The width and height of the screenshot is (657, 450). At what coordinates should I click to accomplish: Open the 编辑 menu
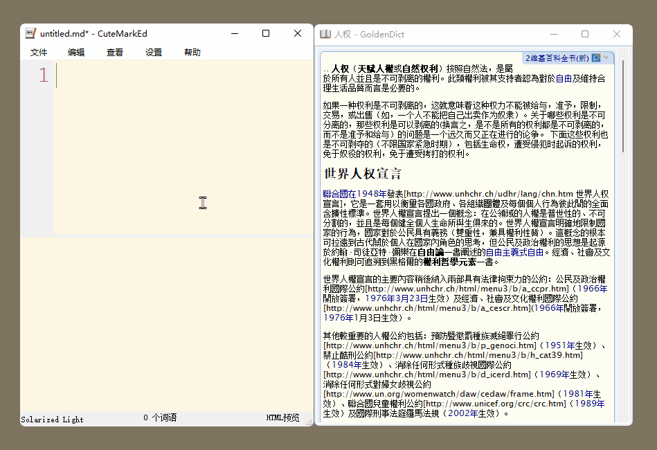point(76,53)
